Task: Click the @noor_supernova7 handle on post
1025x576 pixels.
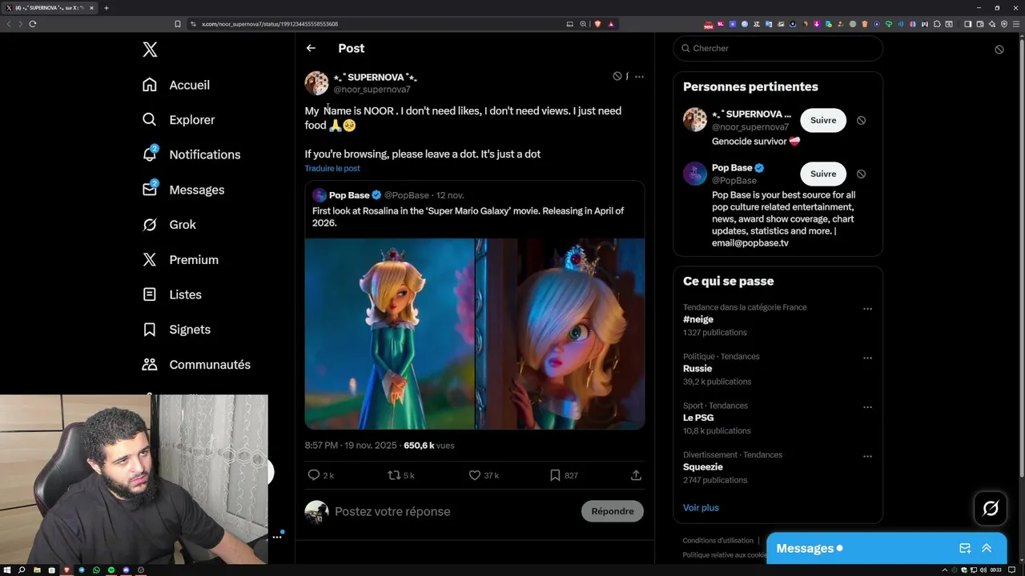Action: click(372, 90)
